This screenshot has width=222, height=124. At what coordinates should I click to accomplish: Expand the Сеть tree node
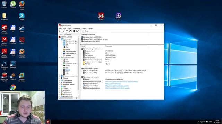(x=60, y=86)
